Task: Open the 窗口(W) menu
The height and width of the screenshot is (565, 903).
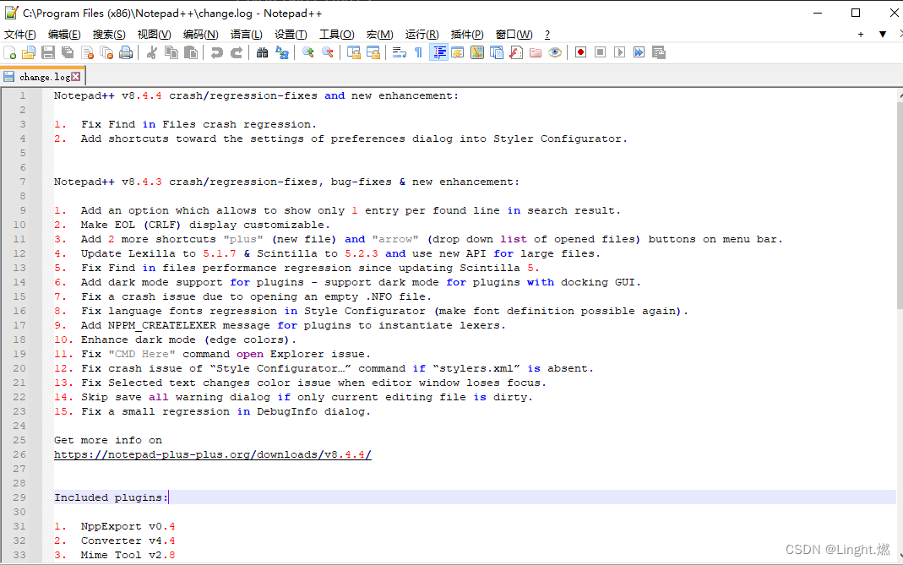Action: click(514, 35)
